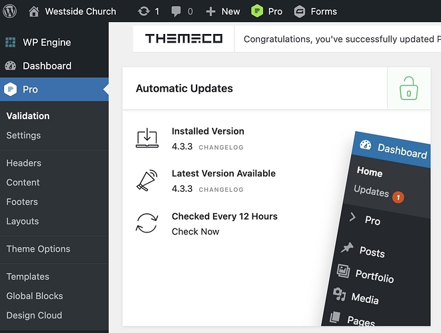Open Design Cloud in the sidebar

(x=34, y=315)
